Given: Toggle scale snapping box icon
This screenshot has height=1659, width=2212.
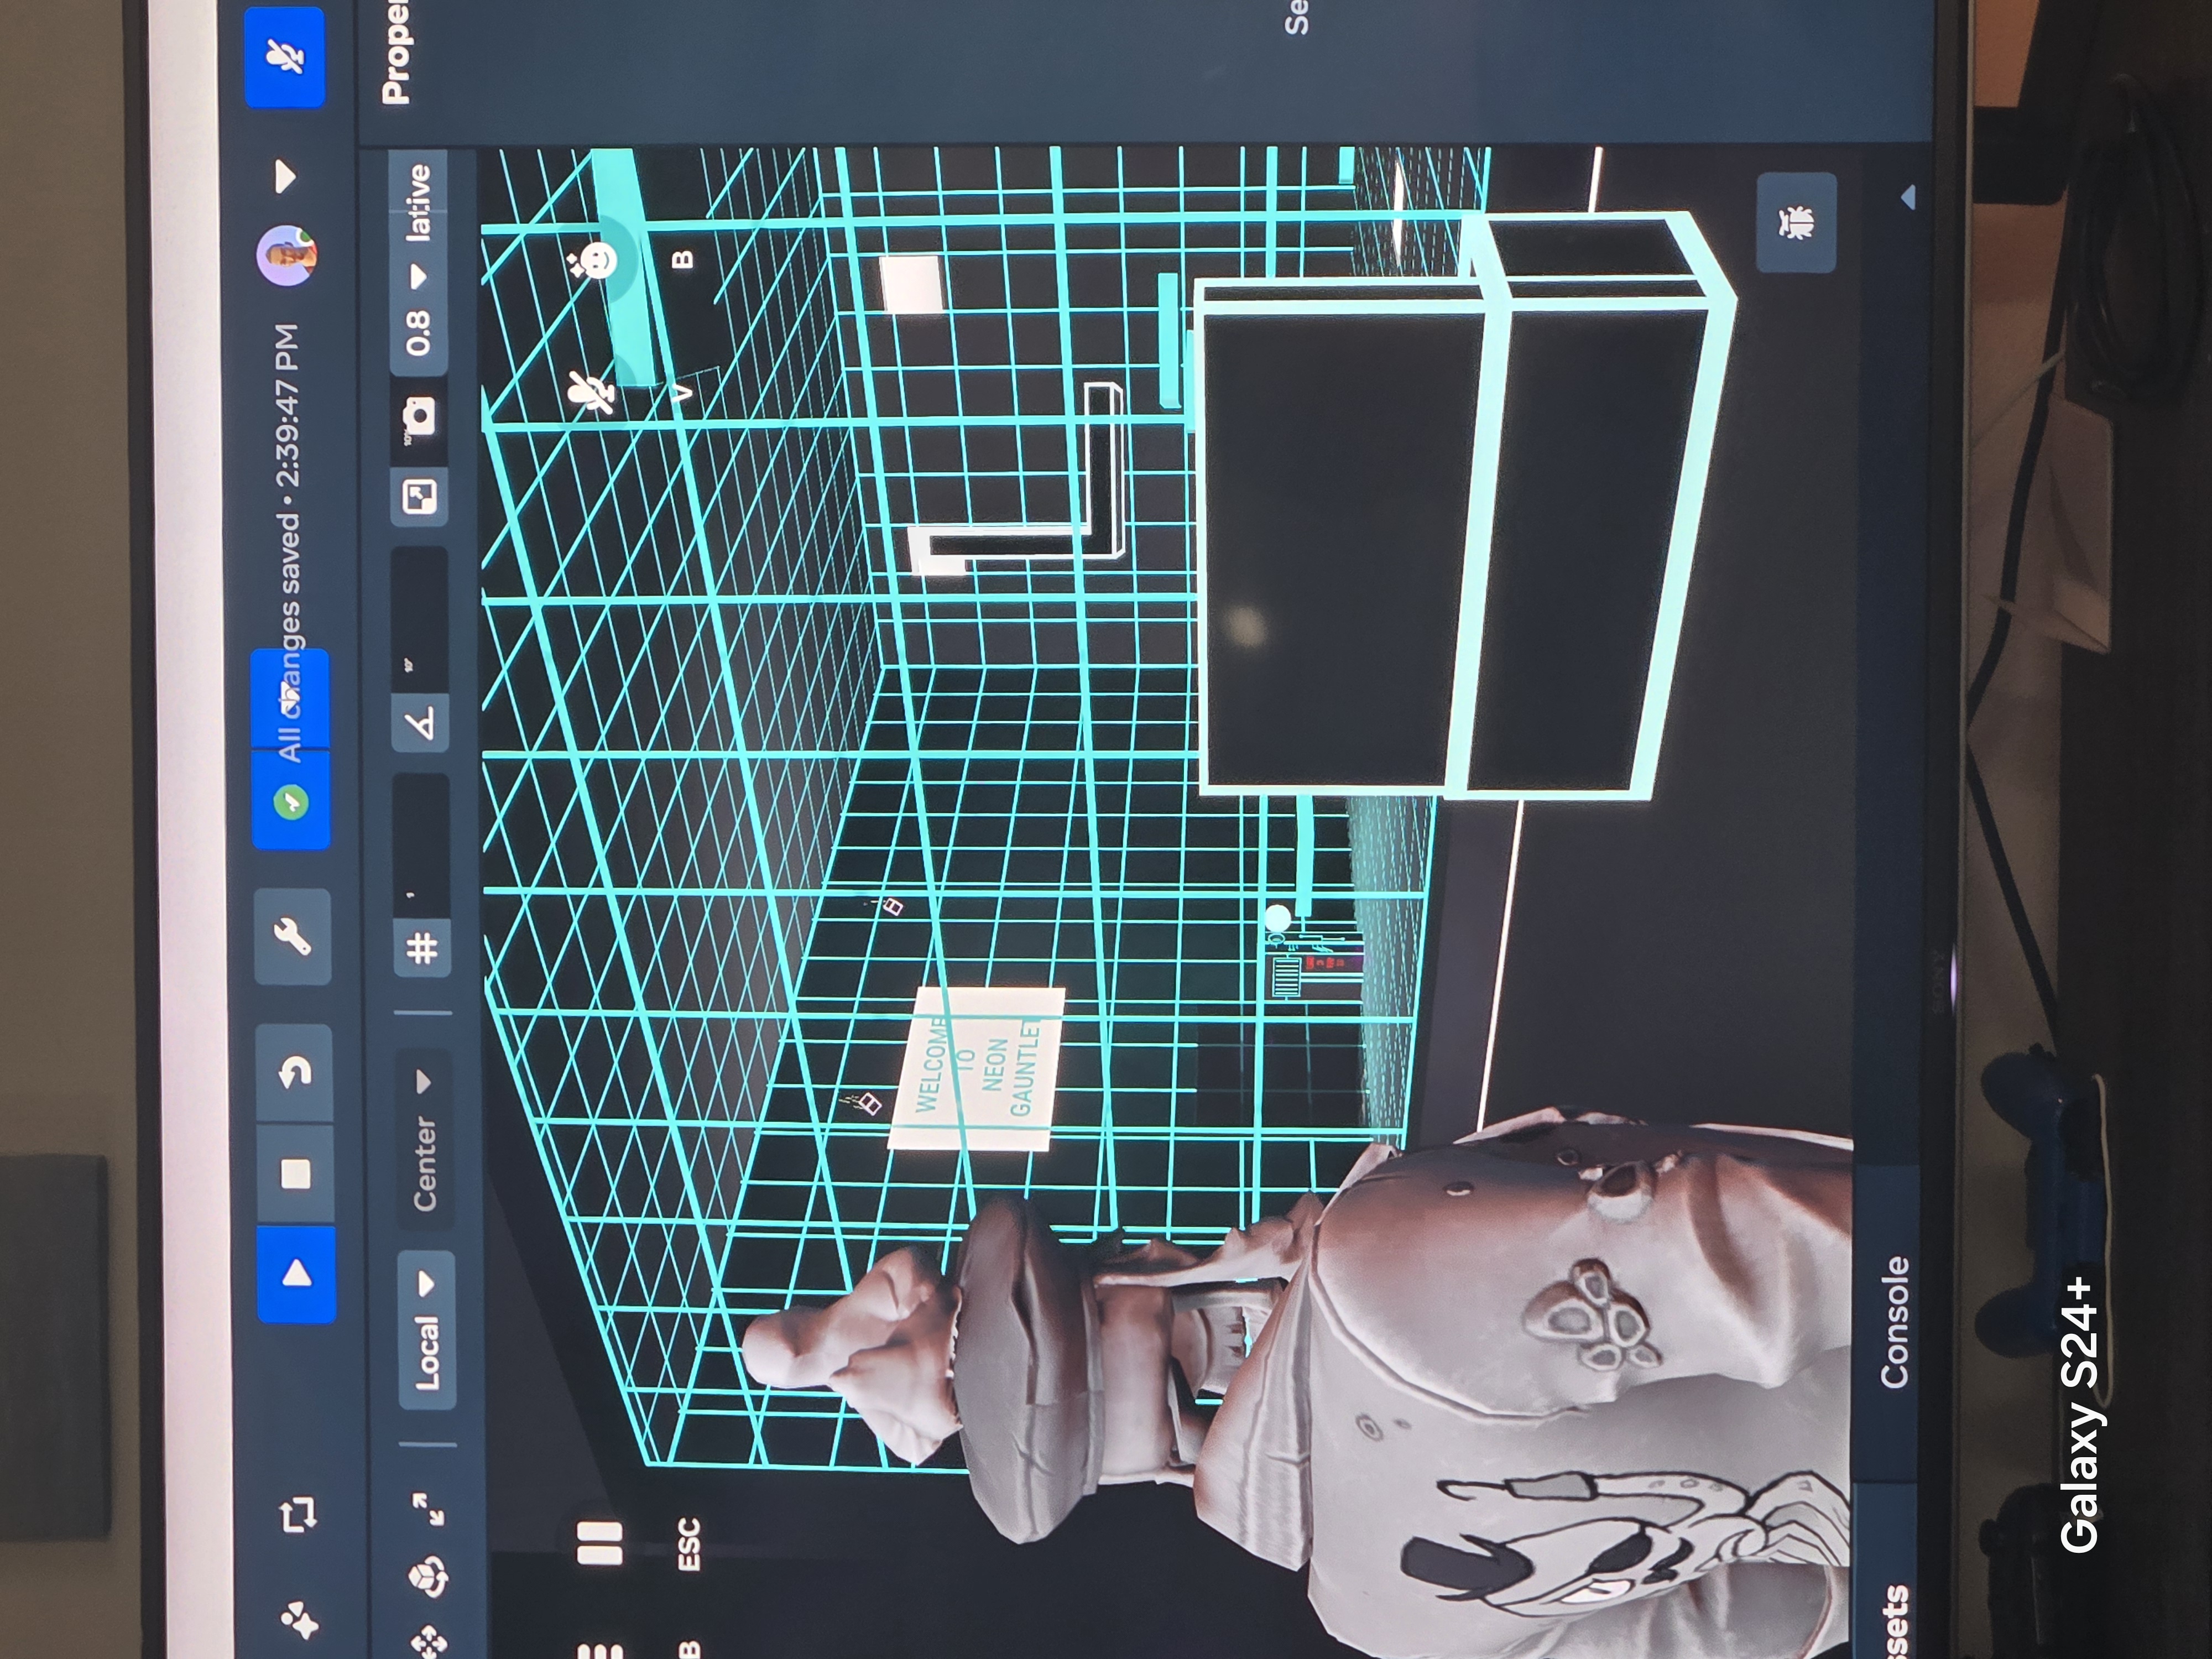Looking at the screenshot, I should coord(420,496).
